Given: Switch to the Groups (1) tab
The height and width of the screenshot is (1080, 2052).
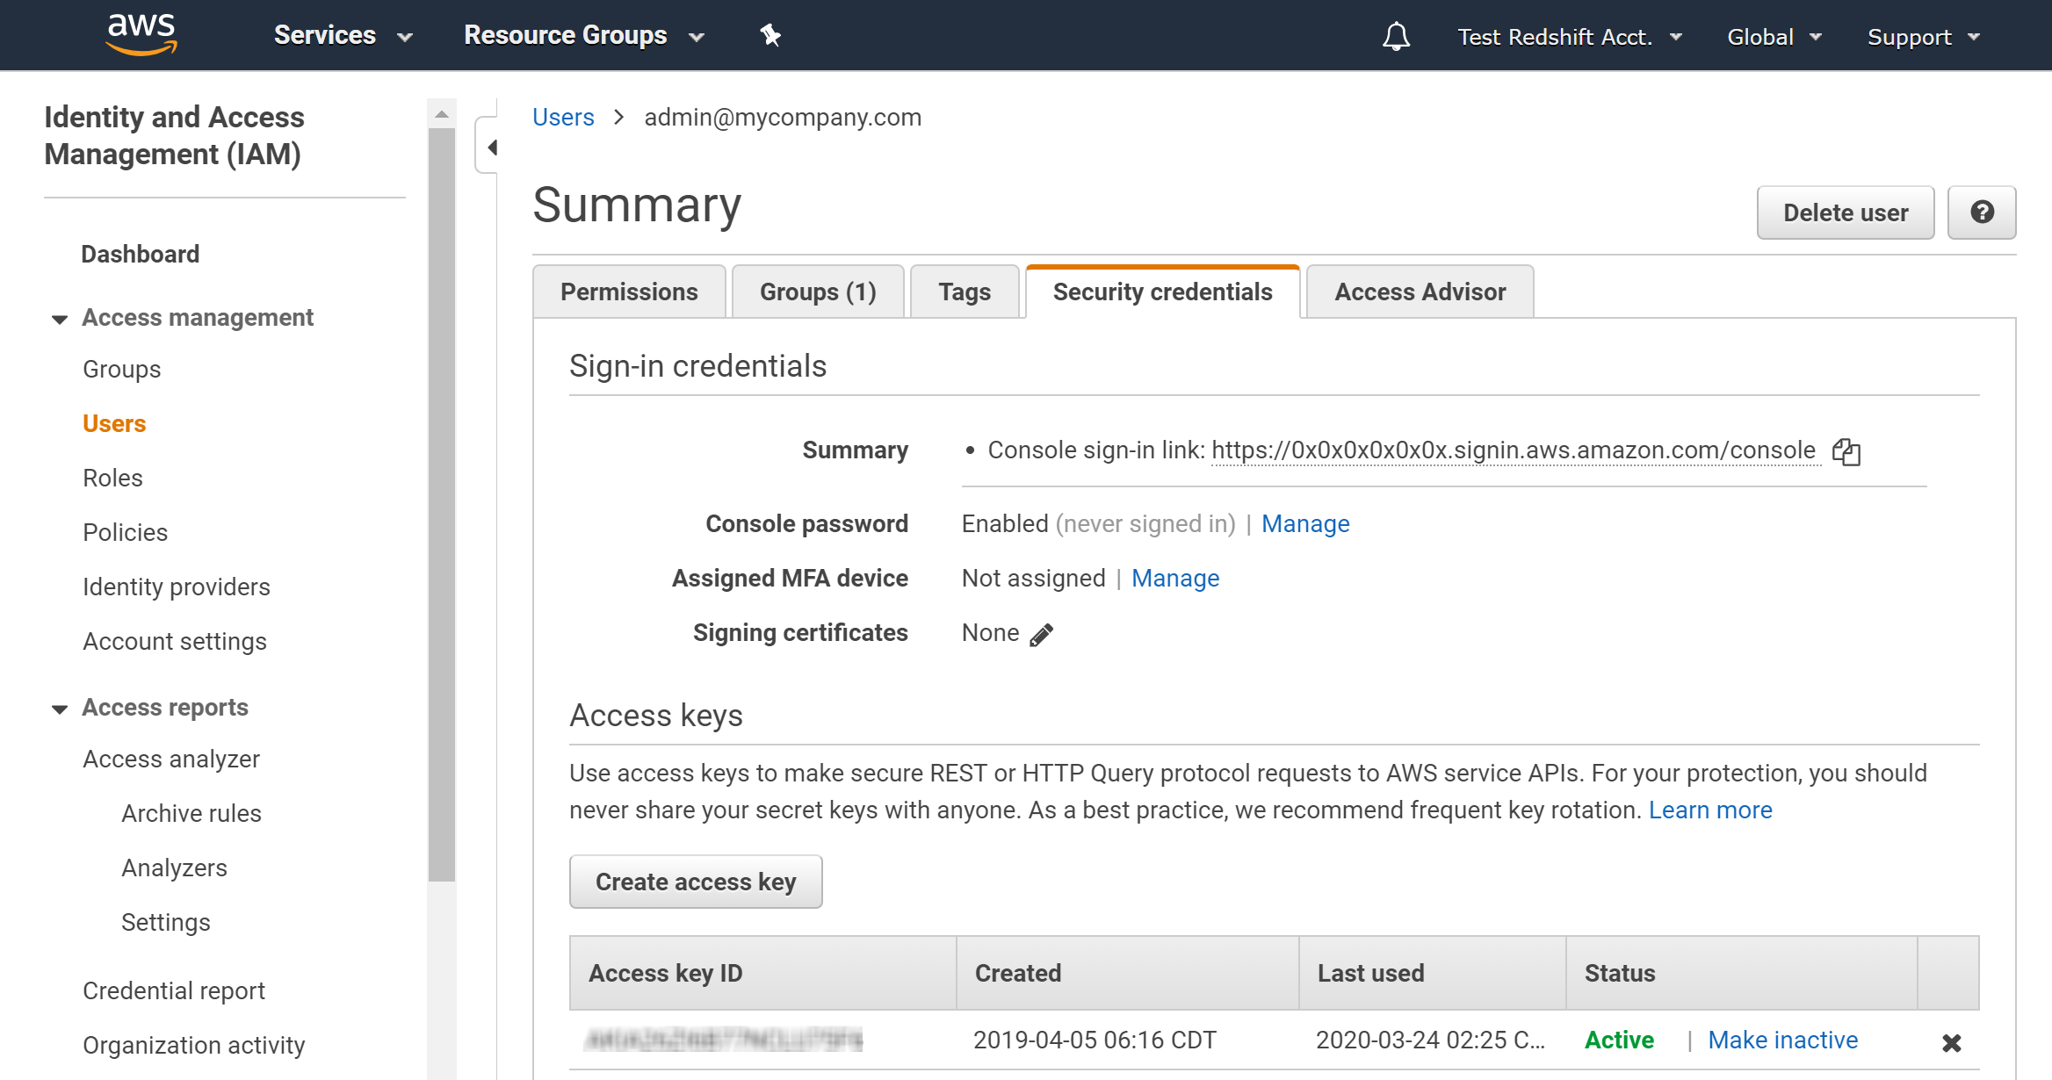Looking at the screenshot, I should [818, 292].
